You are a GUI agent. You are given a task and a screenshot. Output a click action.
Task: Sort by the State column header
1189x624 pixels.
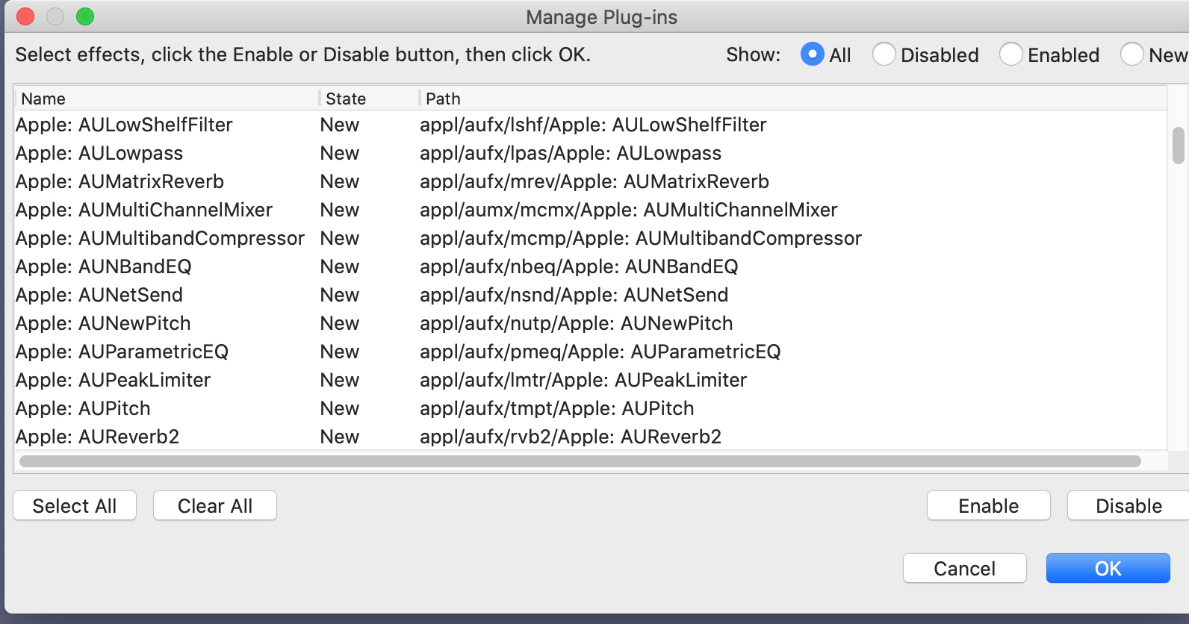(x=370, y=99)
